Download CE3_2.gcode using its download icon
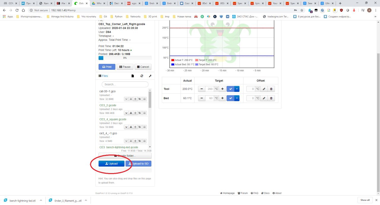The image size is (380, 205). tap(131, 113)
